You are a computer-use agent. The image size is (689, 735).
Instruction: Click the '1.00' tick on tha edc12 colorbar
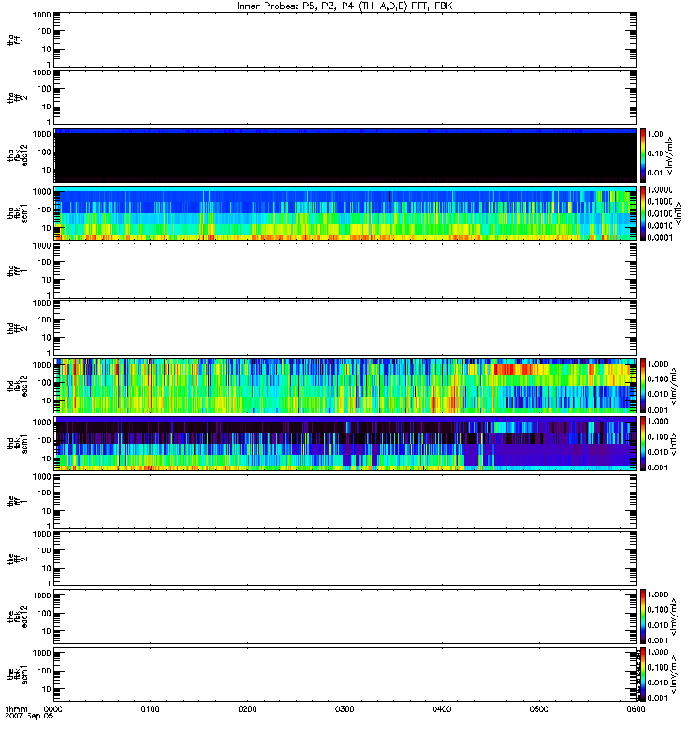pyautogui.click(x=656, y=134)
